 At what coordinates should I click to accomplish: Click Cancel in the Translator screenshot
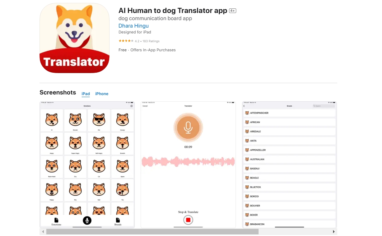(145, 106)
